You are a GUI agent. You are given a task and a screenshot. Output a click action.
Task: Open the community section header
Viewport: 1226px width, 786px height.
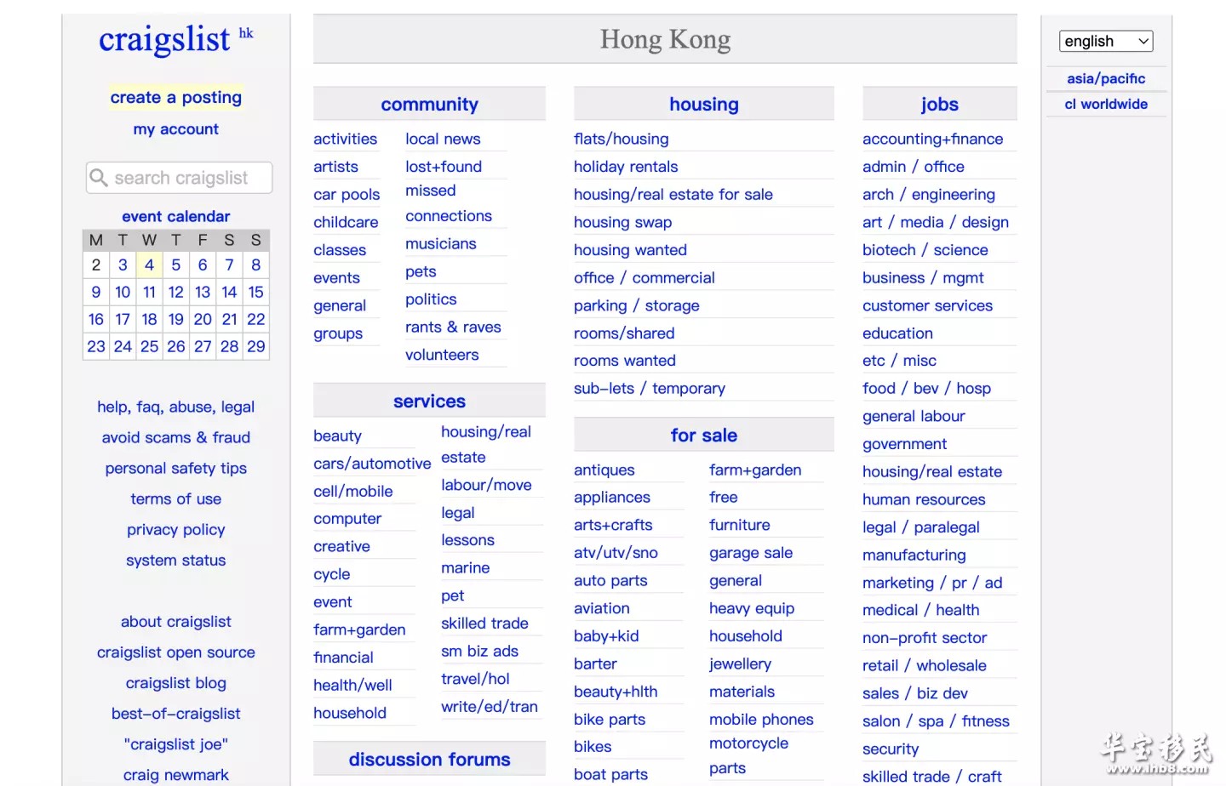429,104
